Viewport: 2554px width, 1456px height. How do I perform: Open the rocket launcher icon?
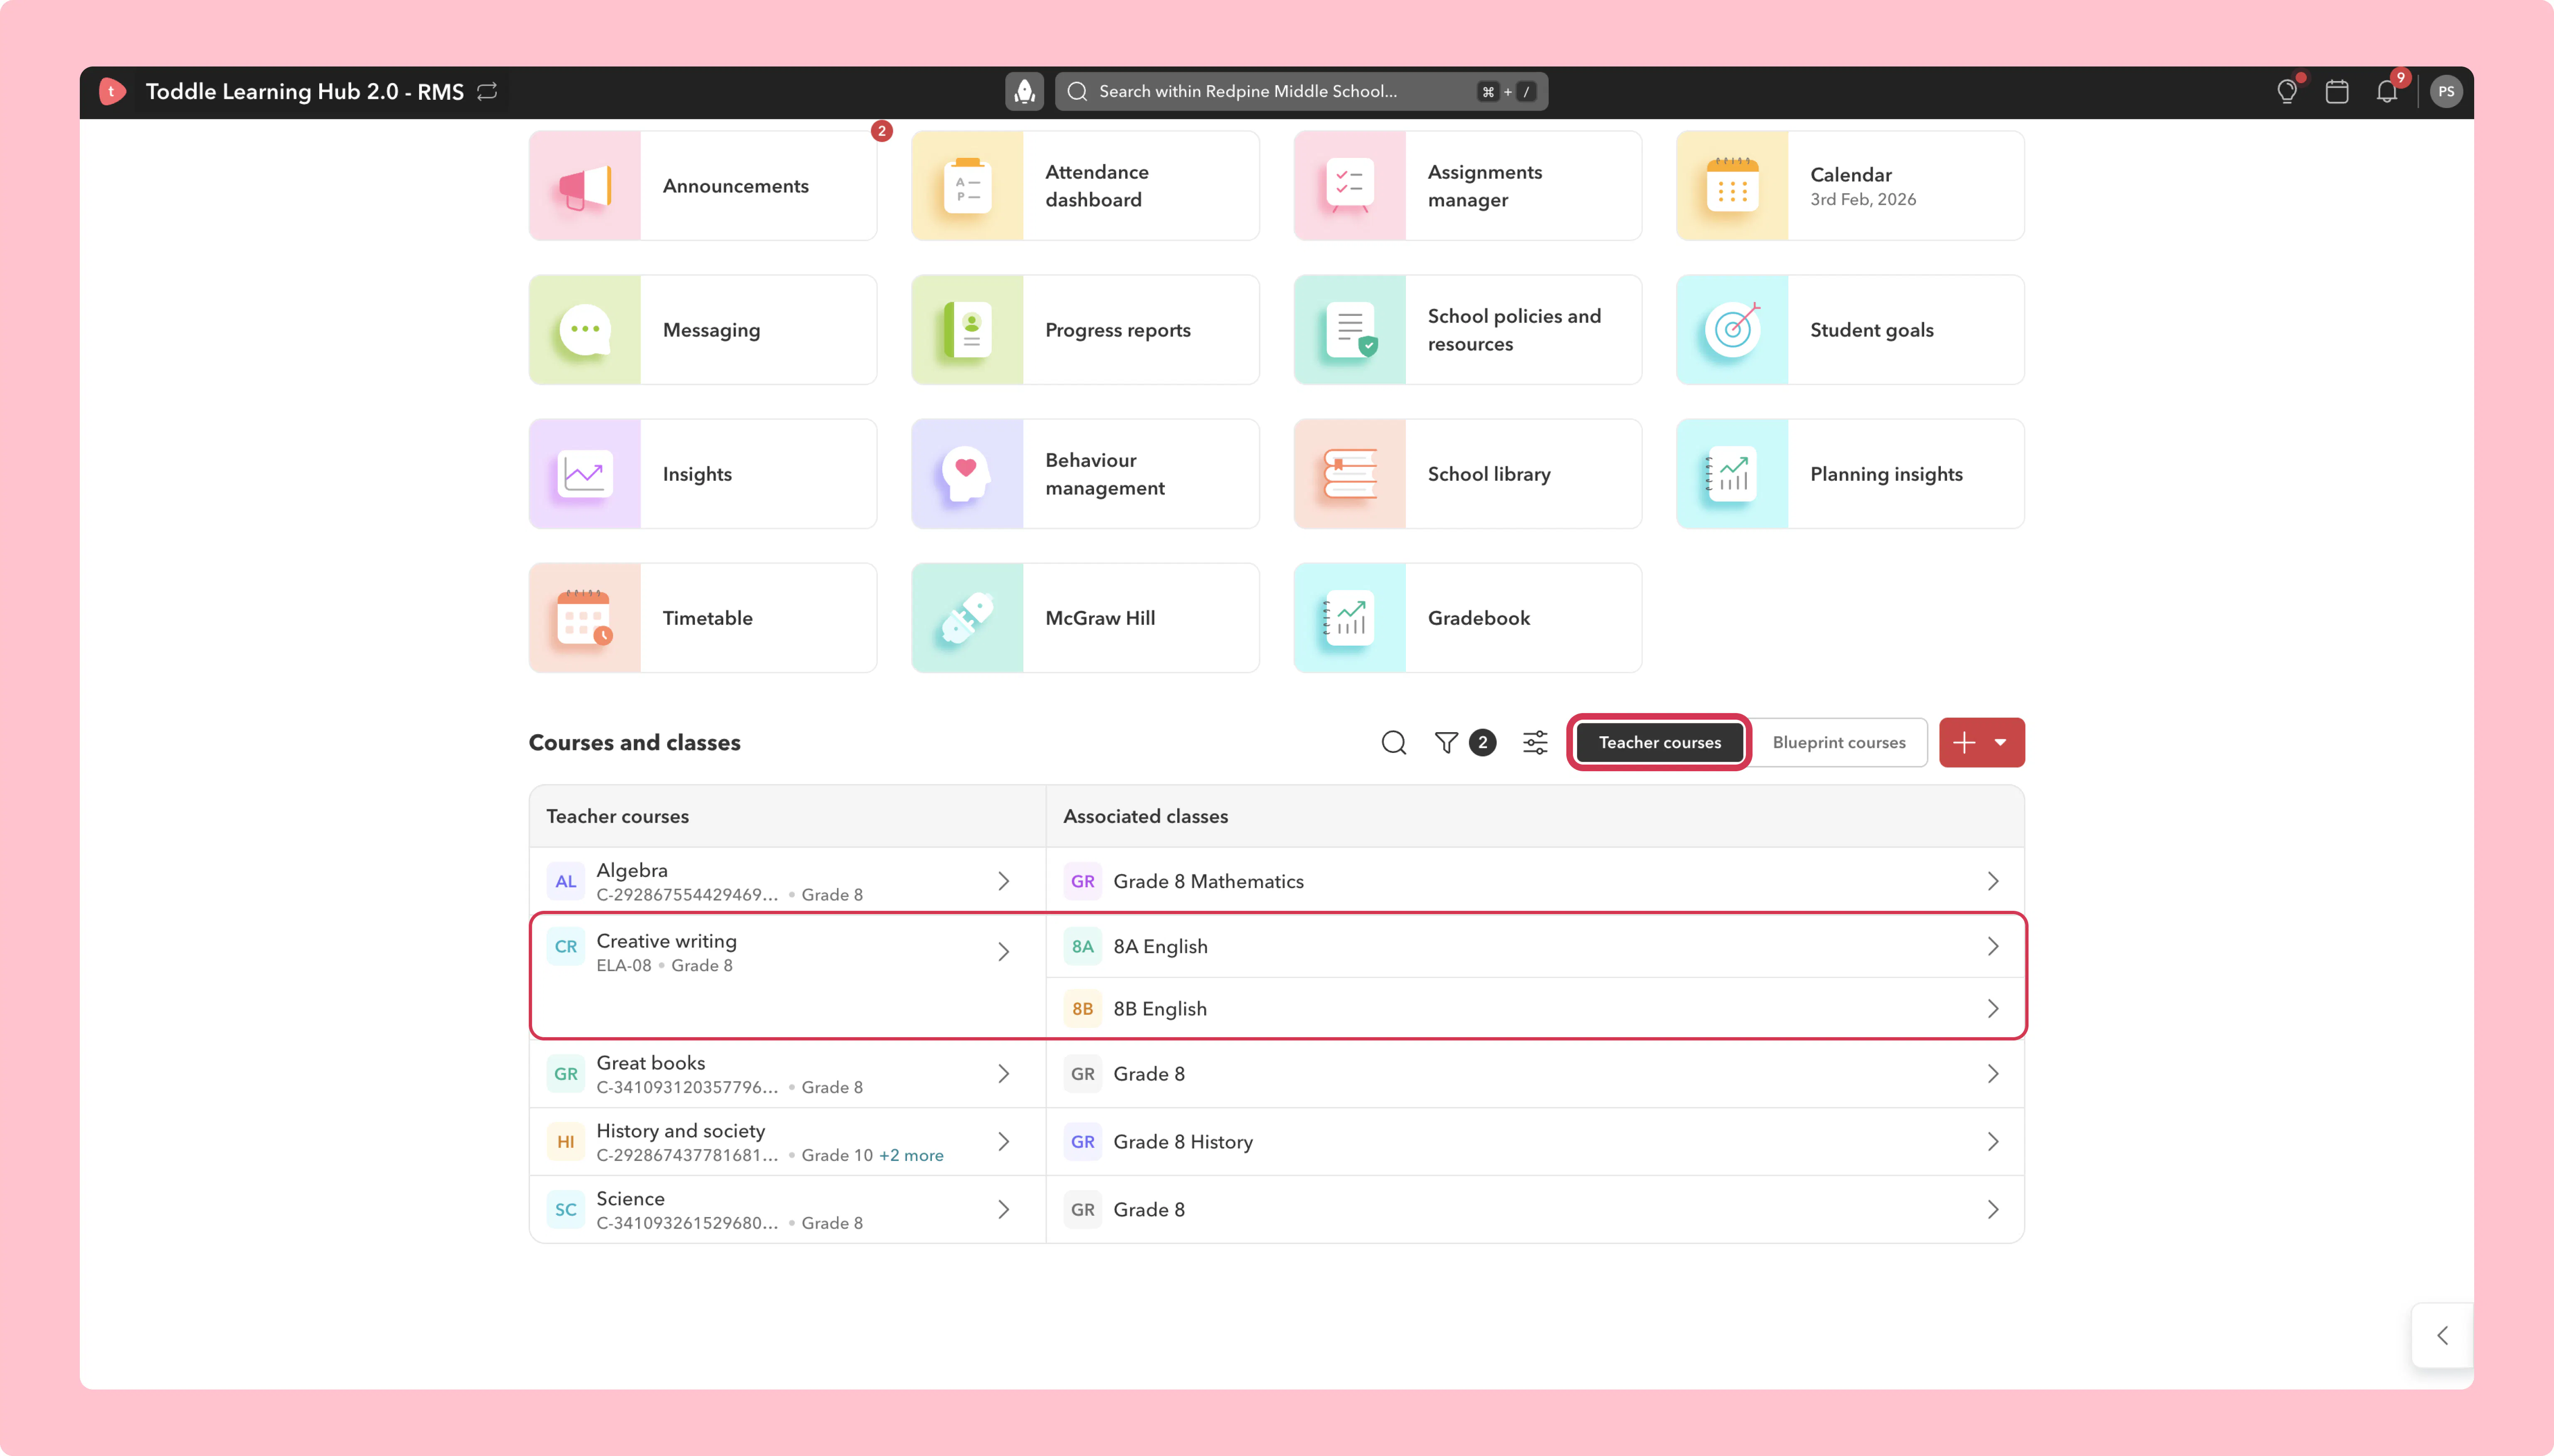click(x=1023, y=92)
